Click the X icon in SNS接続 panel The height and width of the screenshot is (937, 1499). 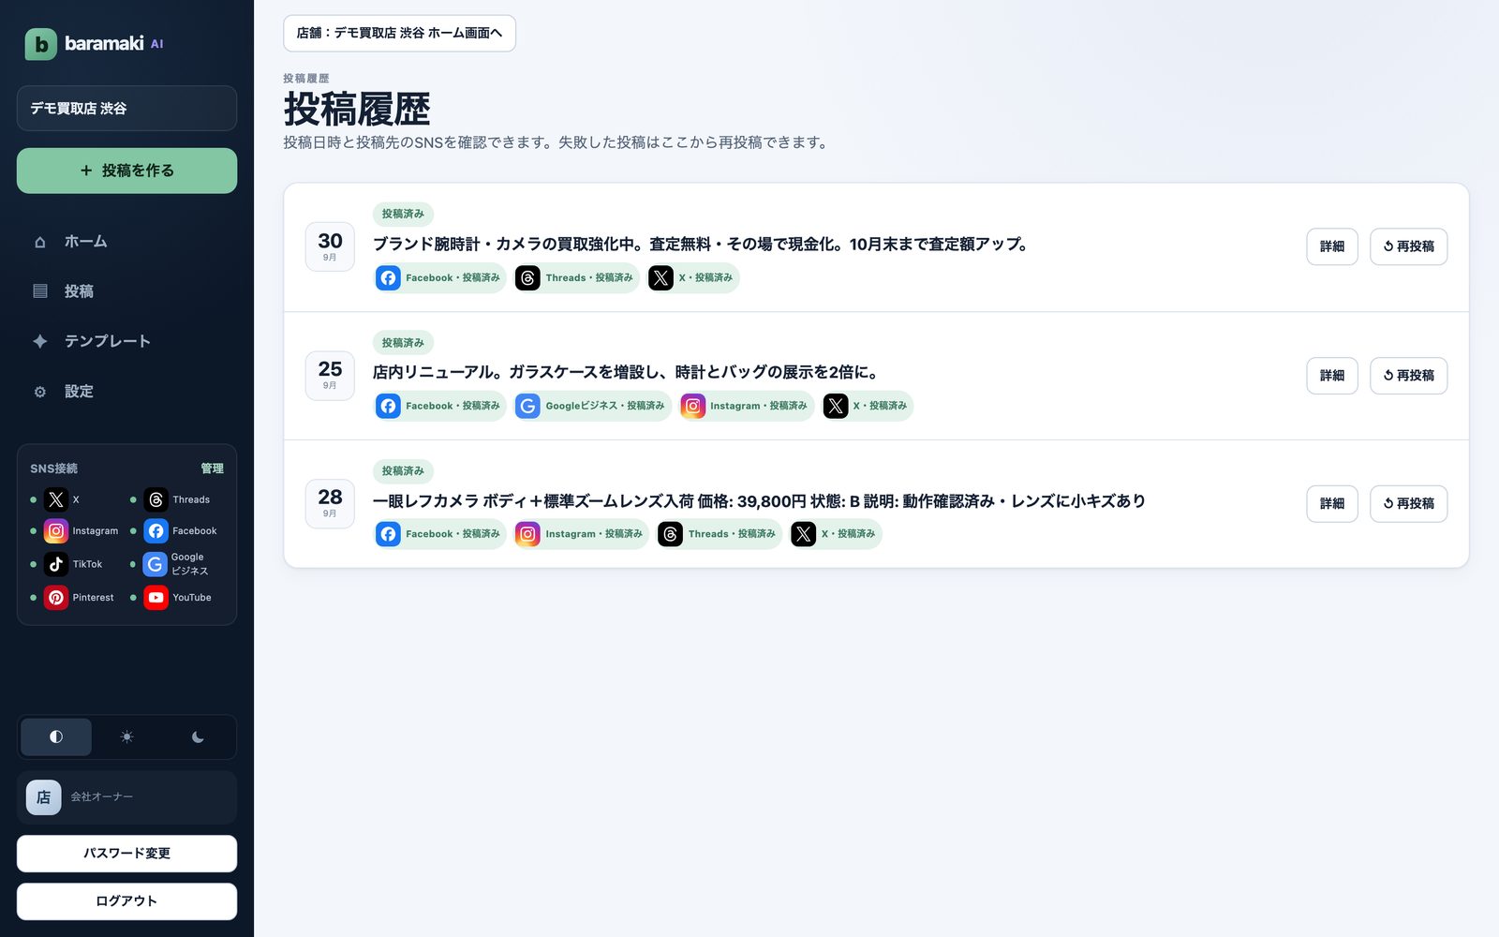pyautogui.click(x=56, y=499)
